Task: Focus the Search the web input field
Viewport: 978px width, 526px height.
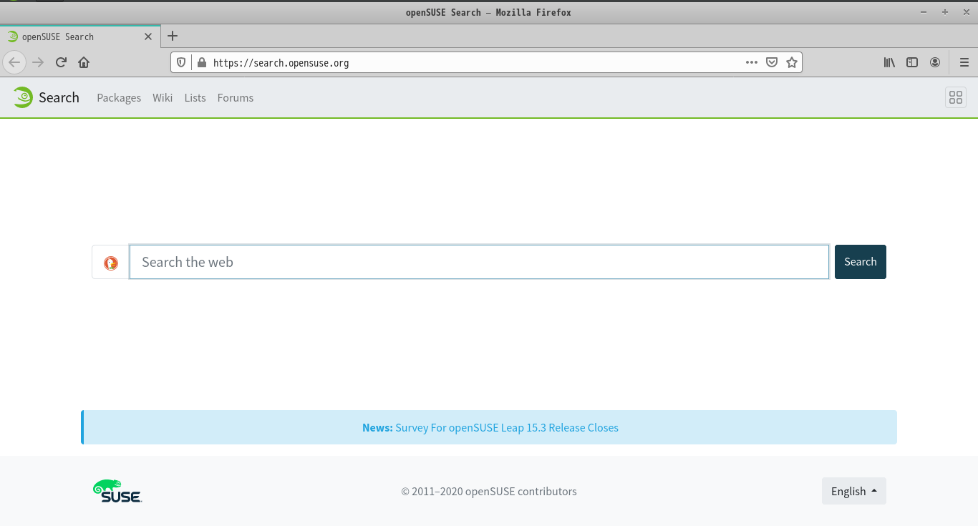Action: (x=479, y=262)
